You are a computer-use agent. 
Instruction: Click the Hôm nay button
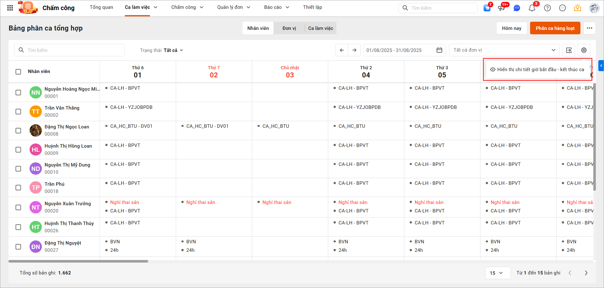tap(512, 28)
